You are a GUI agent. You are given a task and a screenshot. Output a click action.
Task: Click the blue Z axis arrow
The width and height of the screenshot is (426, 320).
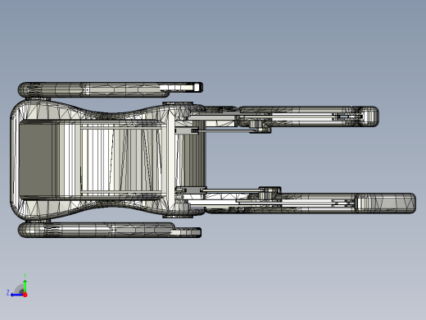(17, 295)
